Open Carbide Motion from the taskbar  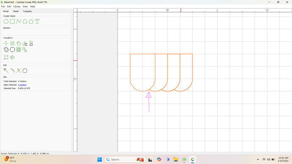point(184,159)
